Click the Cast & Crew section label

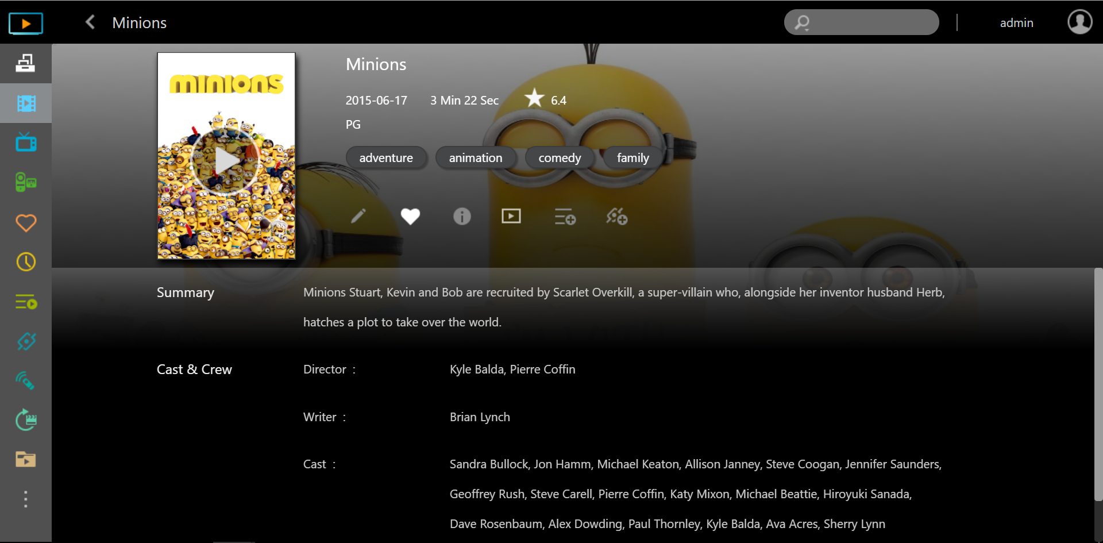click(x=194, y=369)
